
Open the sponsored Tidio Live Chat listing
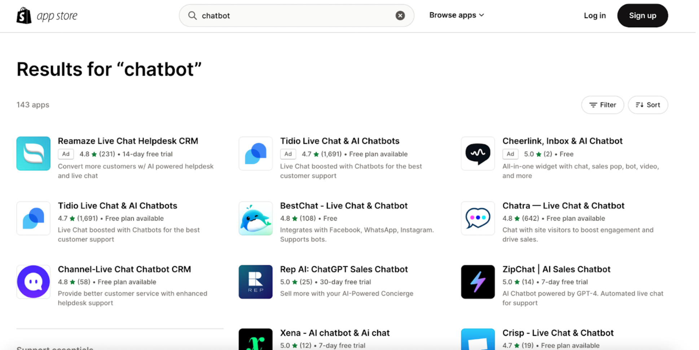click(x=340, y=141)
